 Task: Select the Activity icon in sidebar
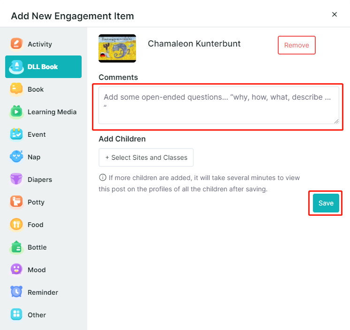click(x=16, y=44)
